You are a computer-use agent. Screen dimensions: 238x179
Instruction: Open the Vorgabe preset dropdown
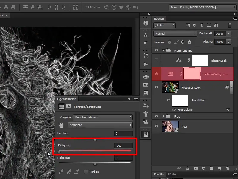tap(103, 117)
